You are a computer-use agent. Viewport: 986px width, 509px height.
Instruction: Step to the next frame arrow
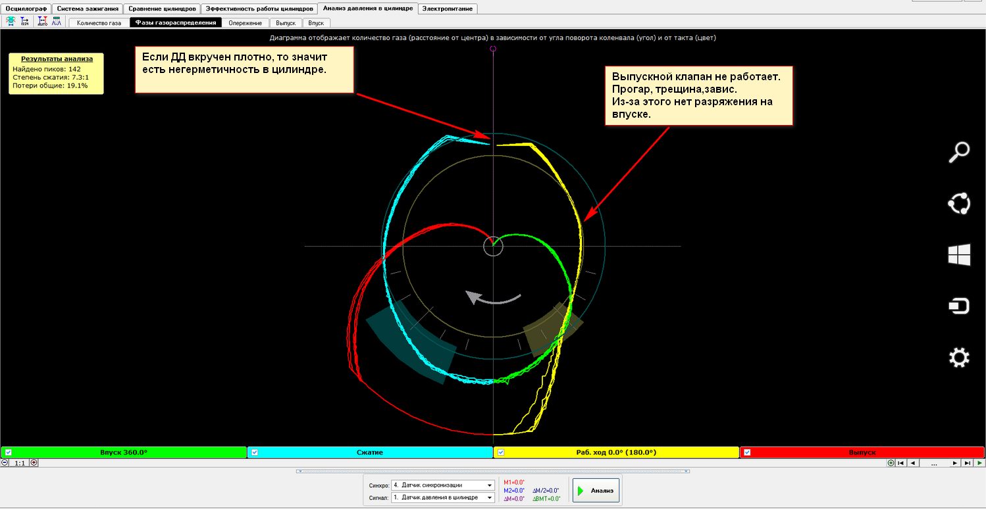point(955,463)
